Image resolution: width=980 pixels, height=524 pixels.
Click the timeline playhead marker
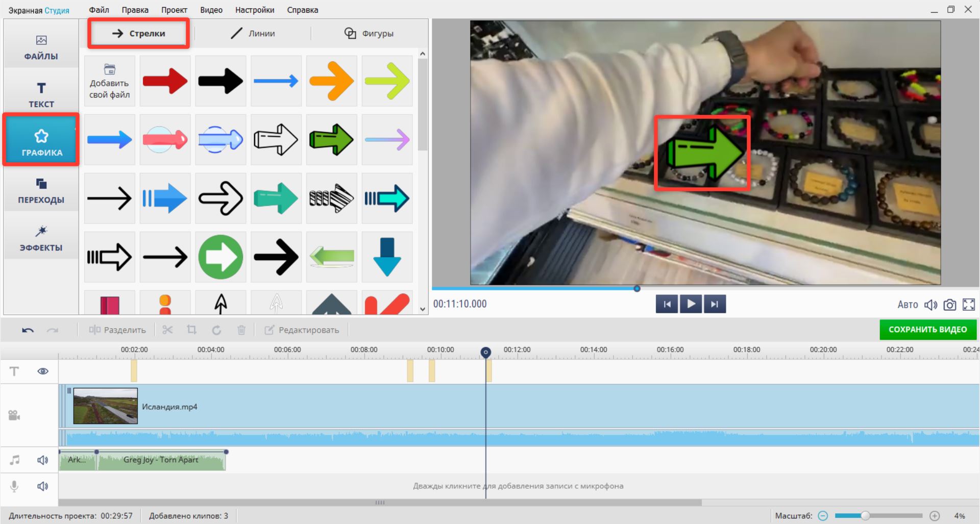(486, 352)
